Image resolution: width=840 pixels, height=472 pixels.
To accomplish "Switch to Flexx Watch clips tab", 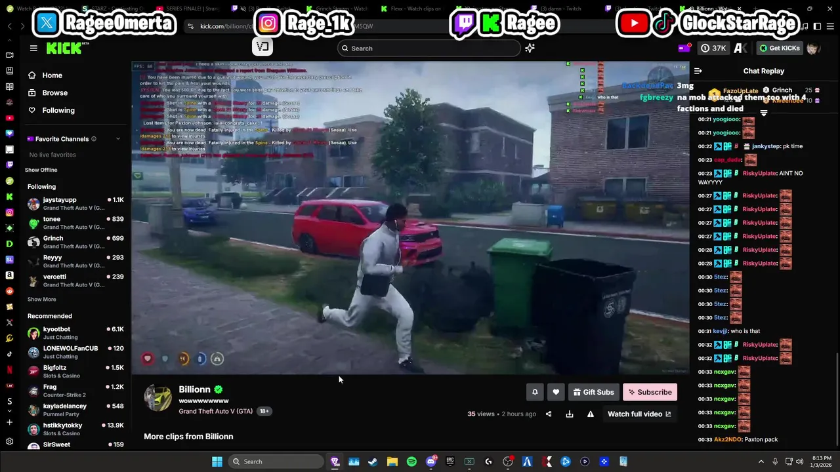I will (411, 9).
